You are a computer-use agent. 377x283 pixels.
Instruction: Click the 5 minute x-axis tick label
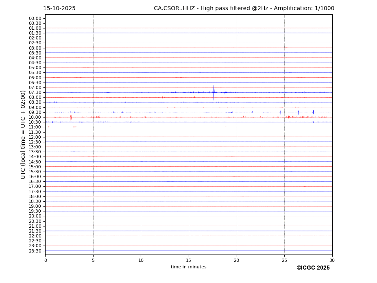(93, 261)
